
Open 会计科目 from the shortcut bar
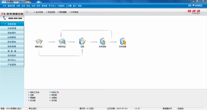point(39,12)
